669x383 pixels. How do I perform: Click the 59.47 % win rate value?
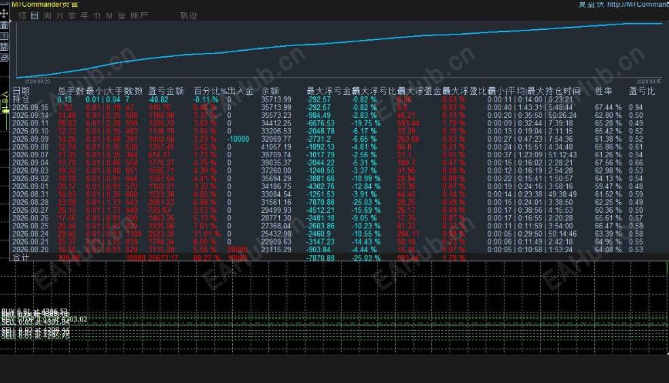click(x=609, y=186)
